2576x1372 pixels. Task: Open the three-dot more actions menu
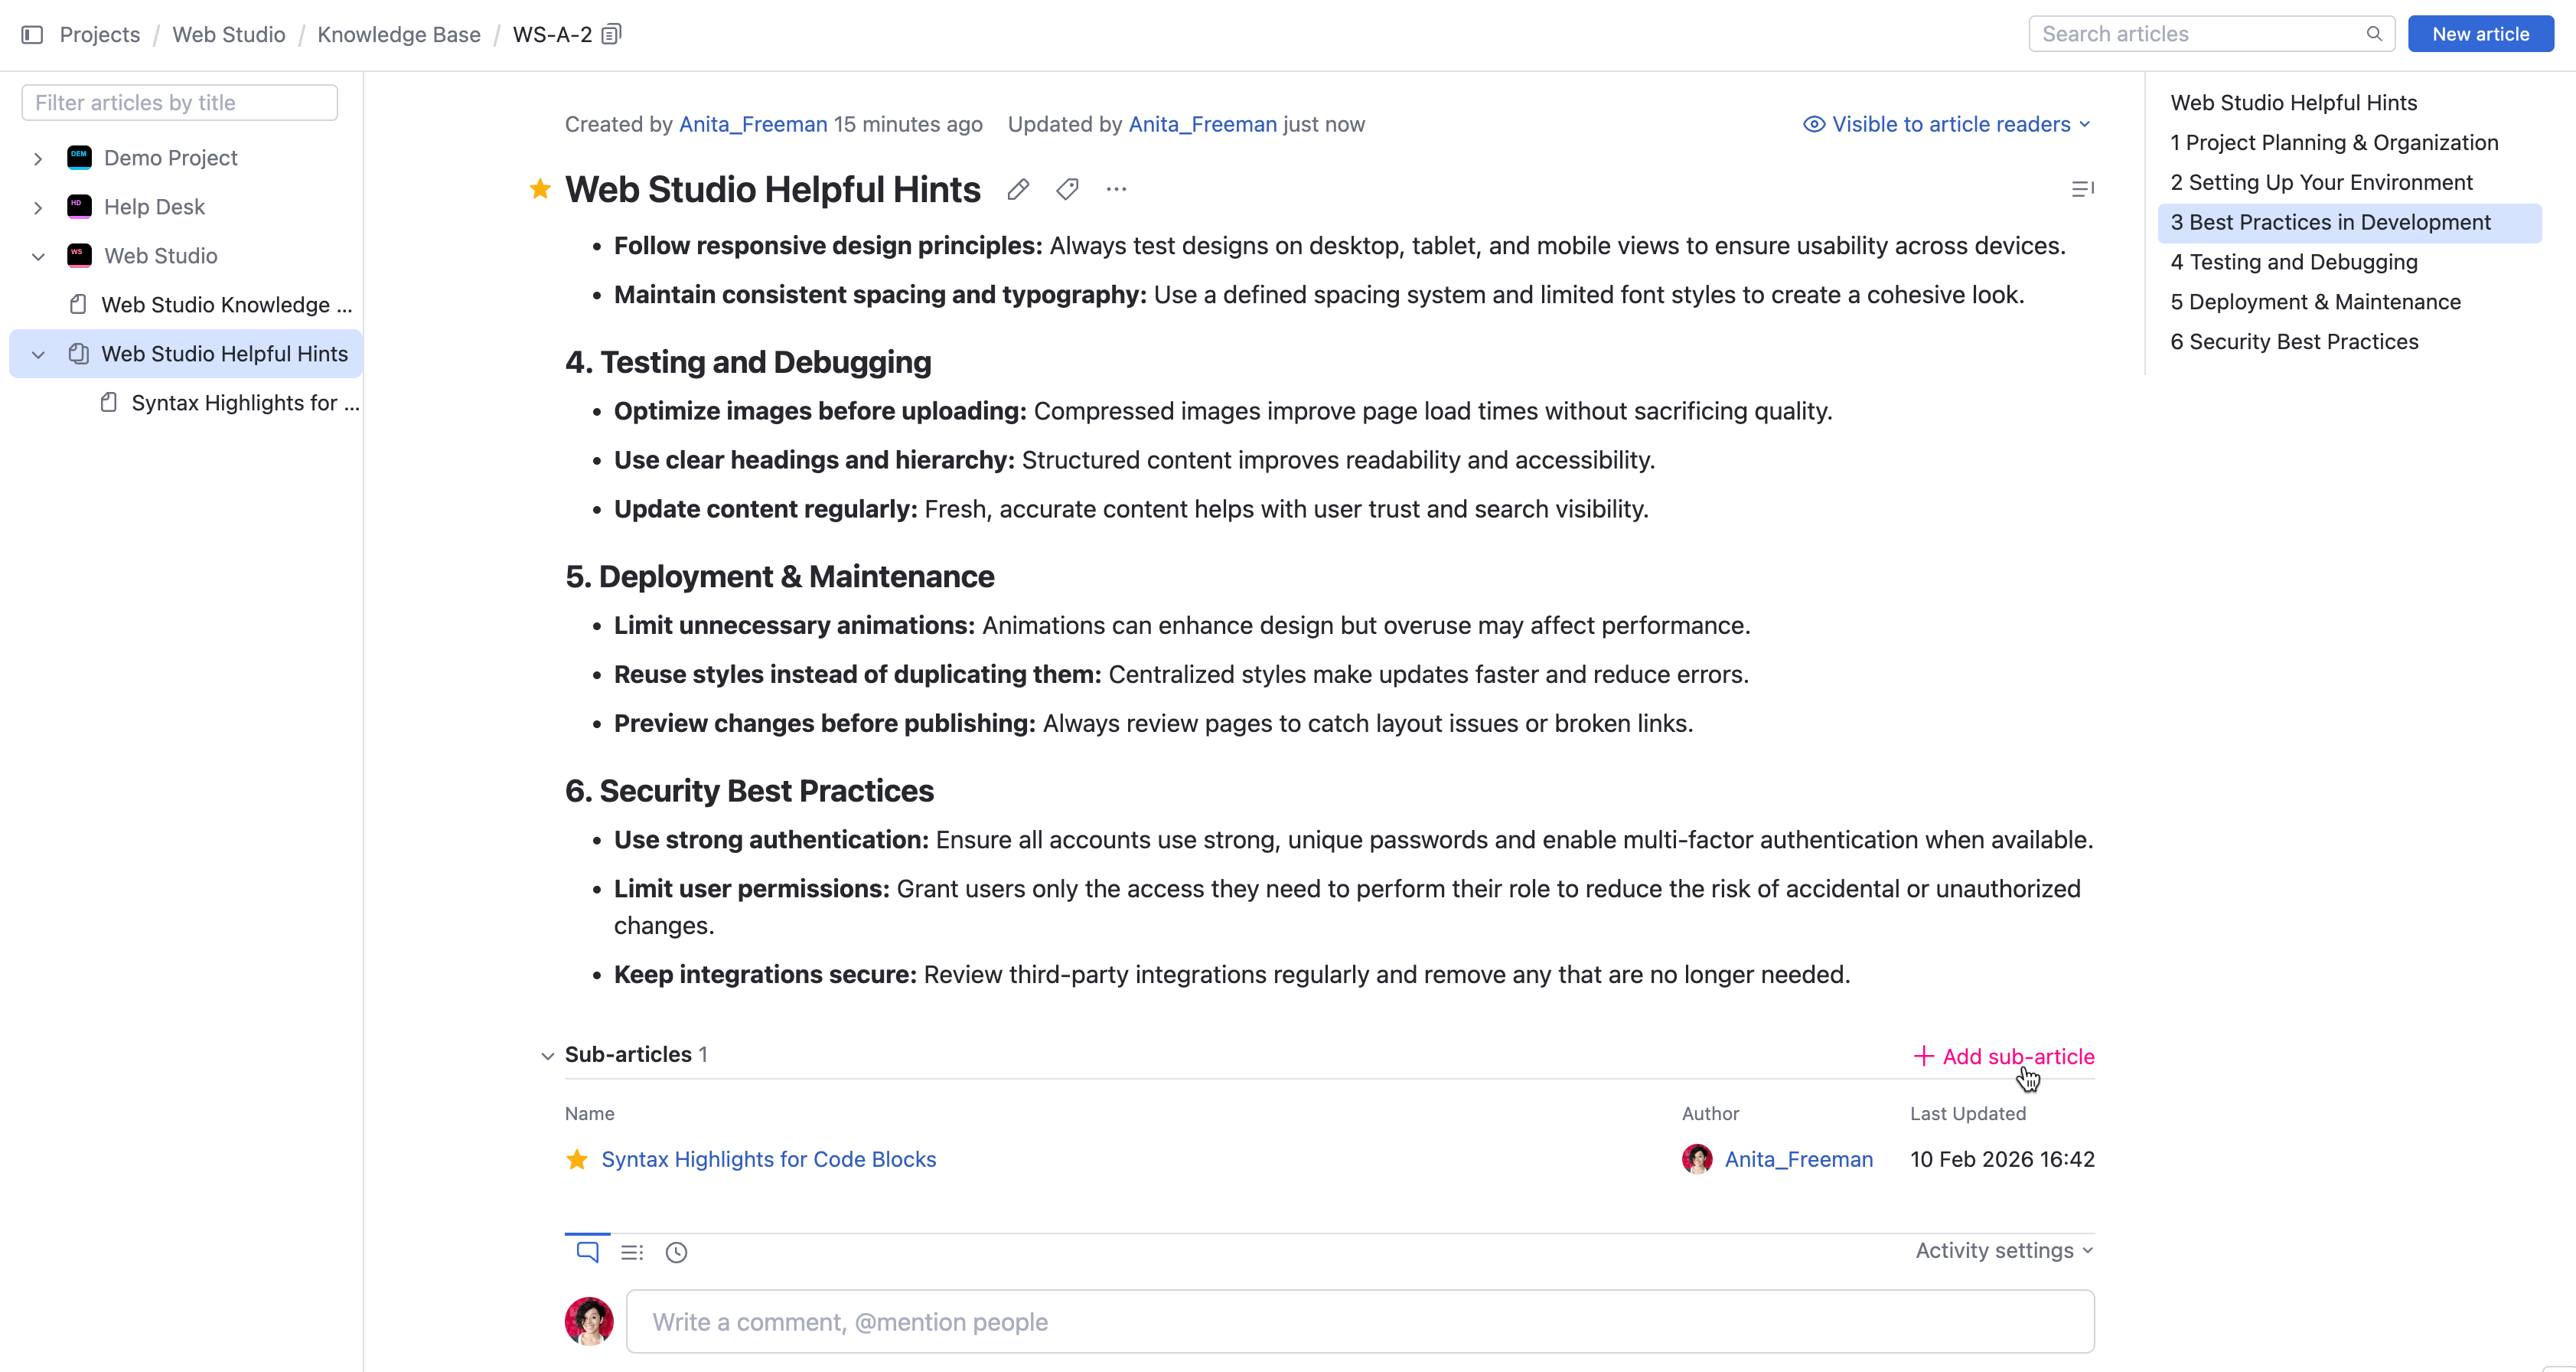tap(1116, 189)
